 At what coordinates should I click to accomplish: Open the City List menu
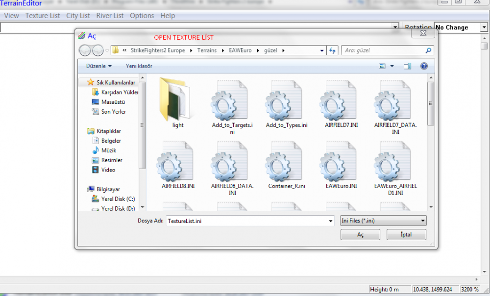pos(78,16)
